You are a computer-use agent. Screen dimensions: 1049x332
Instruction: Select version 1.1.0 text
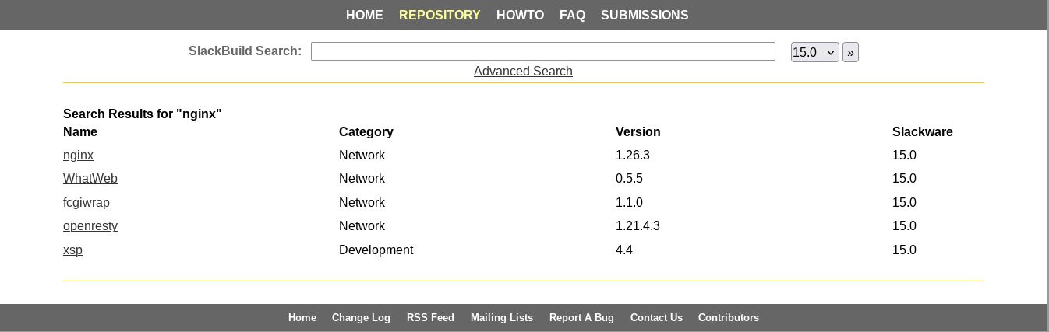pyautogui.click(x=629, y=202)
